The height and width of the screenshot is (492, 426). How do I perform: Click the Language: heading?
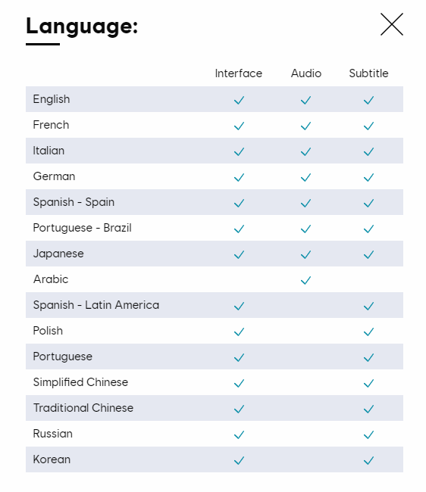coord(82,26)
